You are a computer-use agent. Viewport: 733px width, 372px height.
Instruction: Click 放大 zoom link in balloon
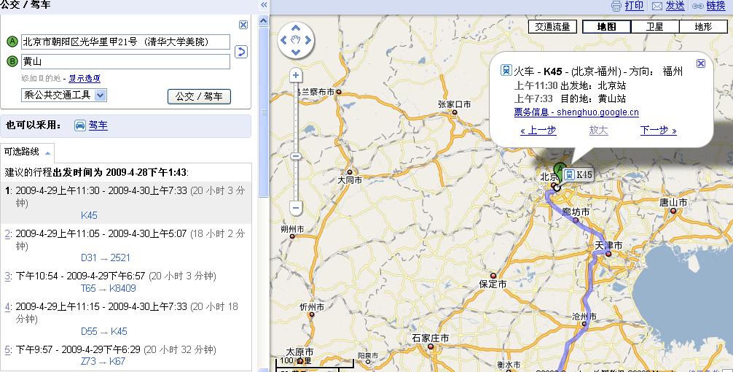click(598, 130)
